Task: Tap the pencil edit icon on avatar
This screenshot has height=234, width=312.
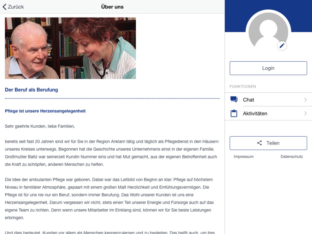Action: tap(282, 46)
